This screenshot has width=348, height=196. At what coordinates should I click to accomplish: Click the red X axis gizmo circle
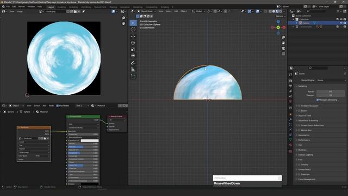coord(284,27)
